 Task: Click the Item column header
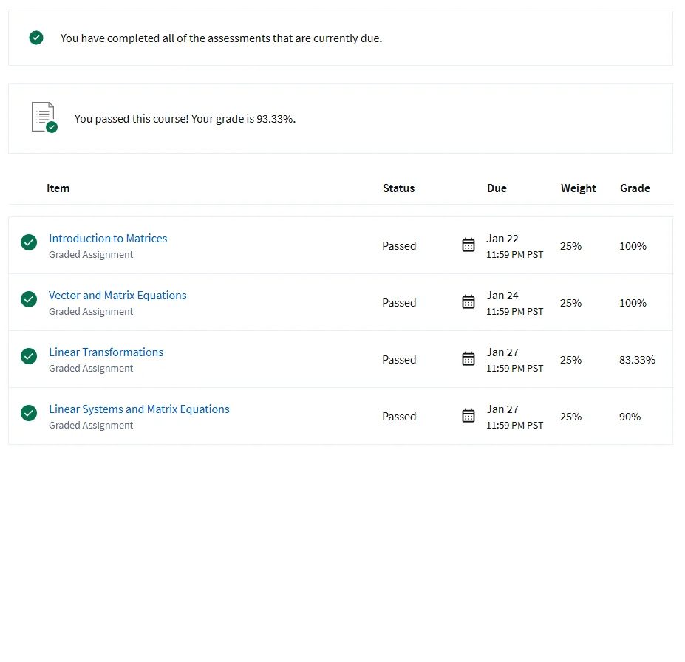[58, 188]
